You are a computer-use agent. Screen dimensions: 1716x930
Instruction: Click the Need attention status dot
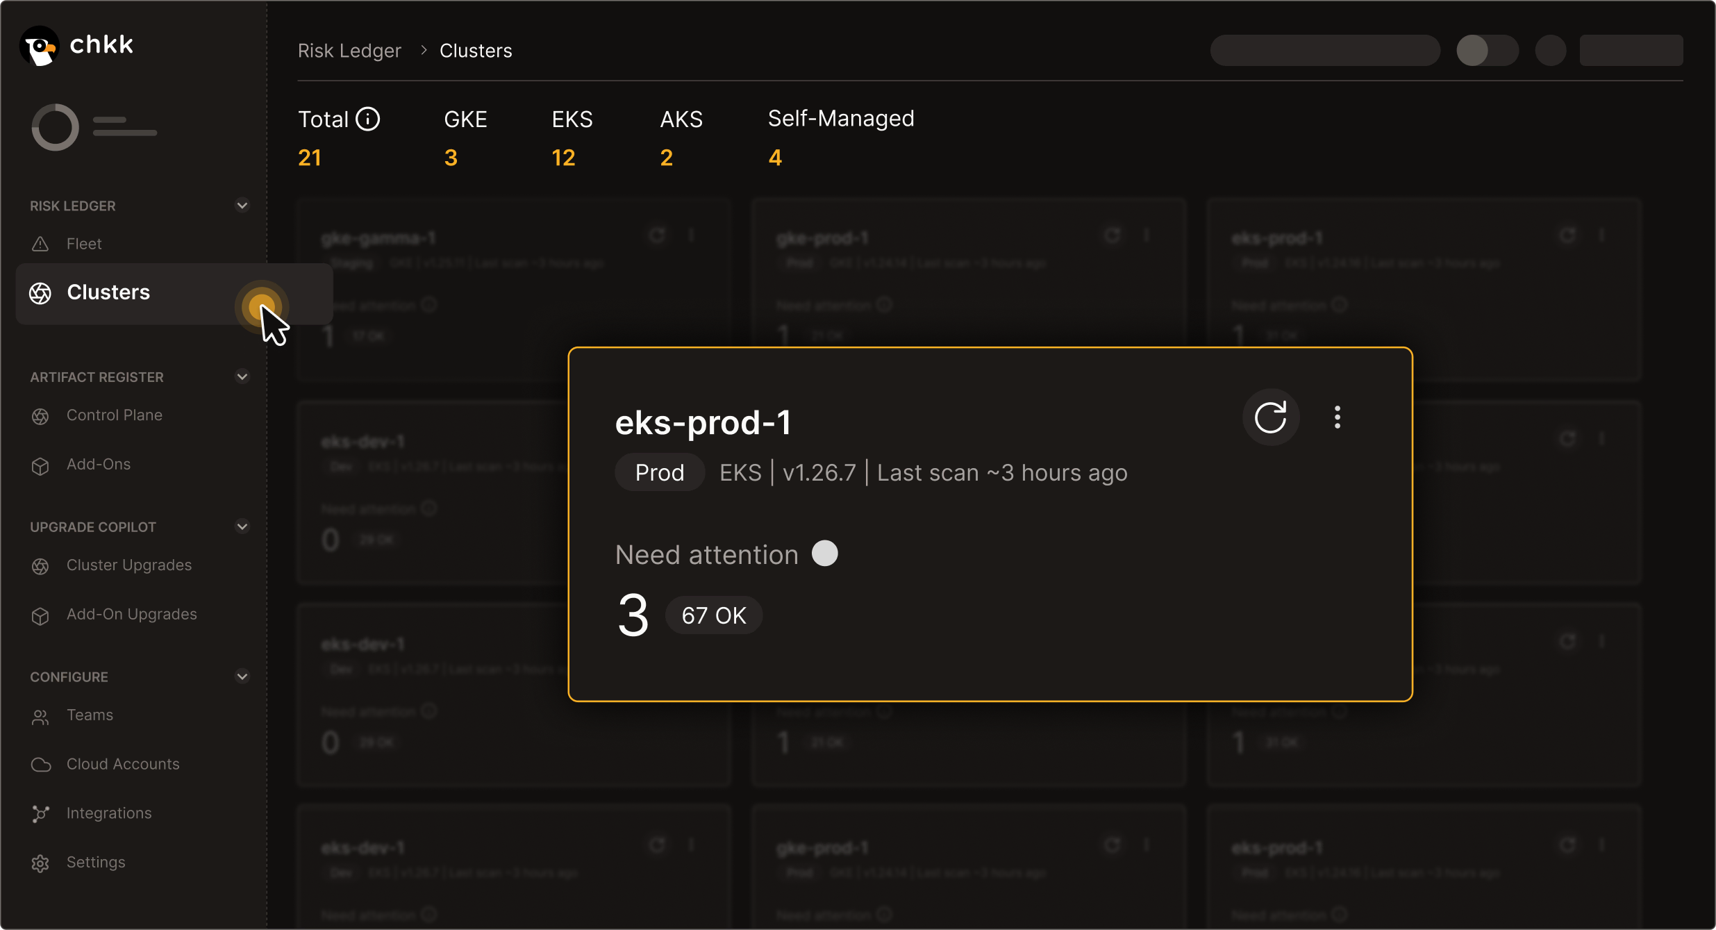pyautogui.click(x=824, y=553)
